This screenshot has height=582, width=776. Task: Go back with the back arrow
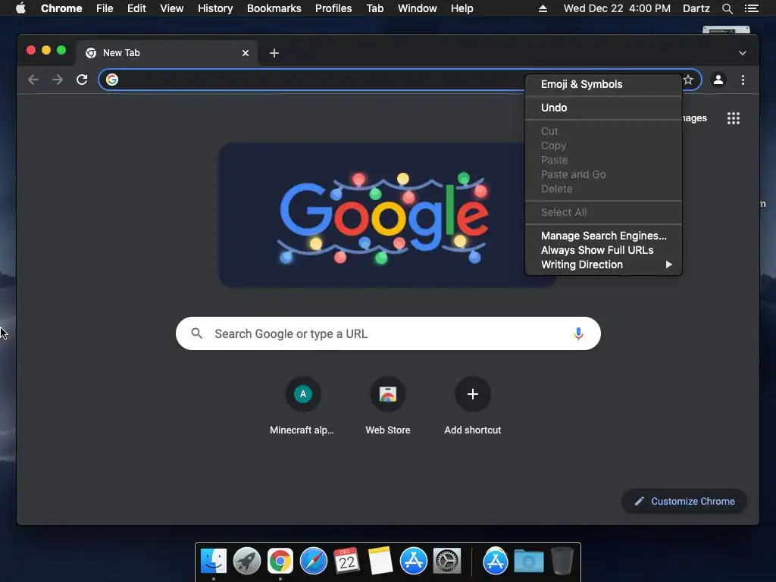(x=33, y=80)
